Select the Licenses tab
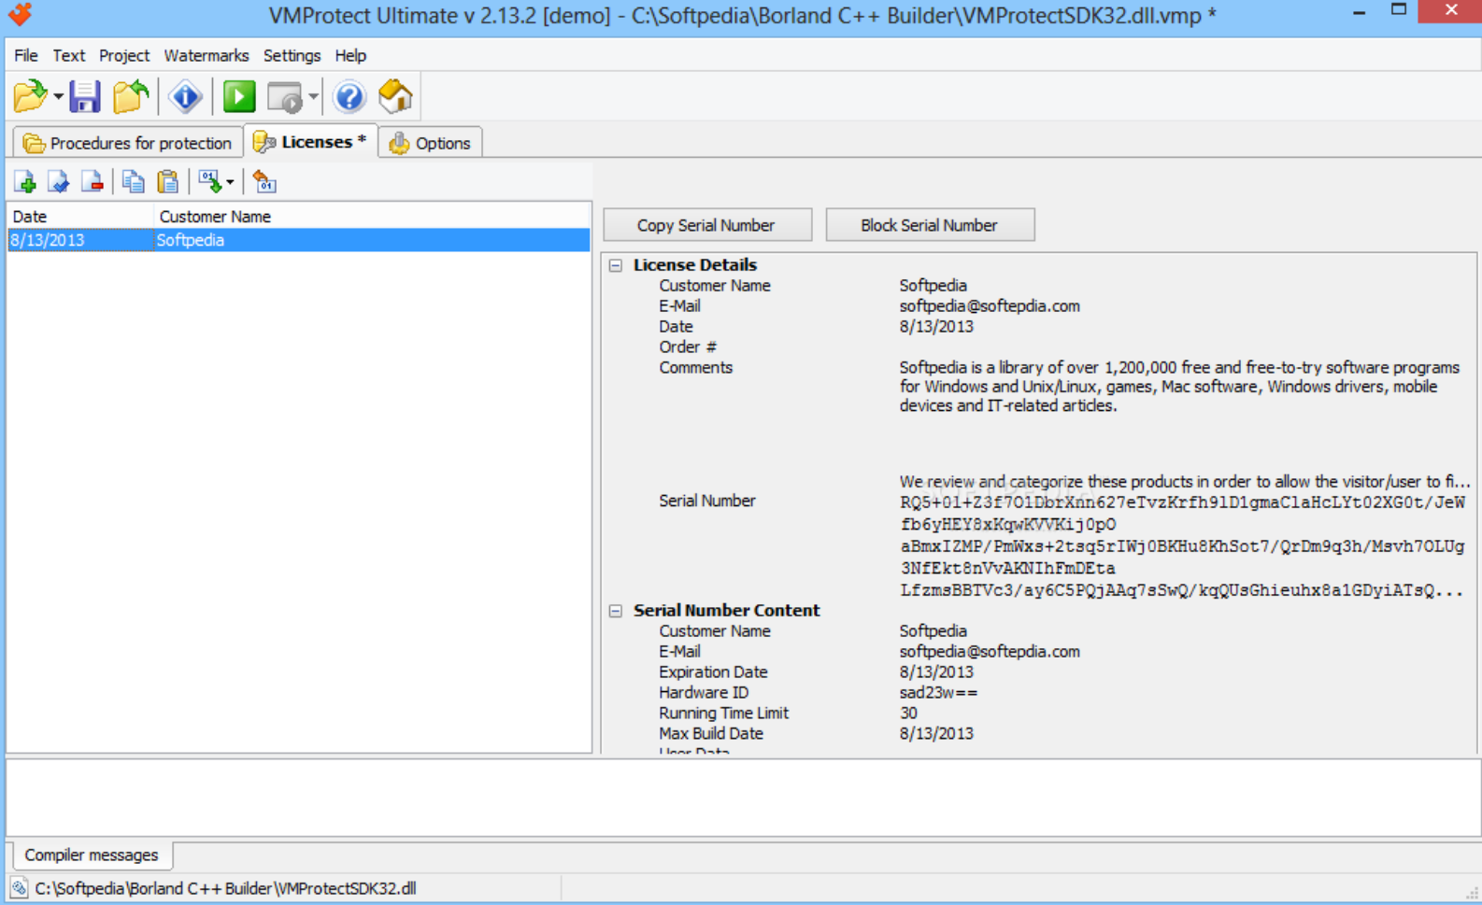This screenshot has width=1482, height=905. [x=310, y=141]
